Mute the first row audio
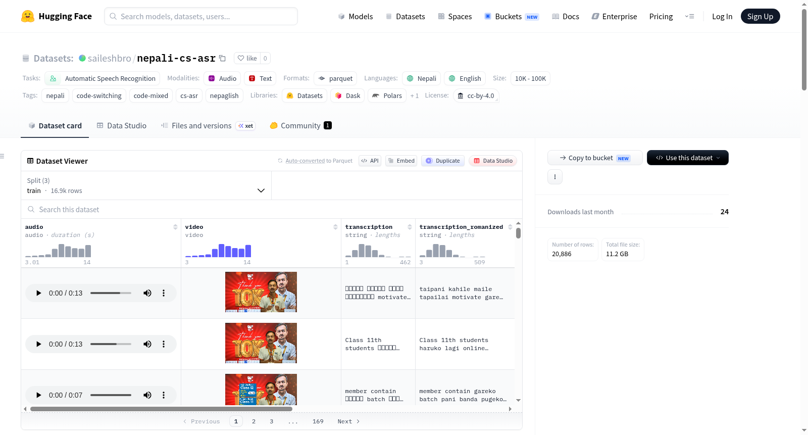808x435 pixels. [147, 293]
